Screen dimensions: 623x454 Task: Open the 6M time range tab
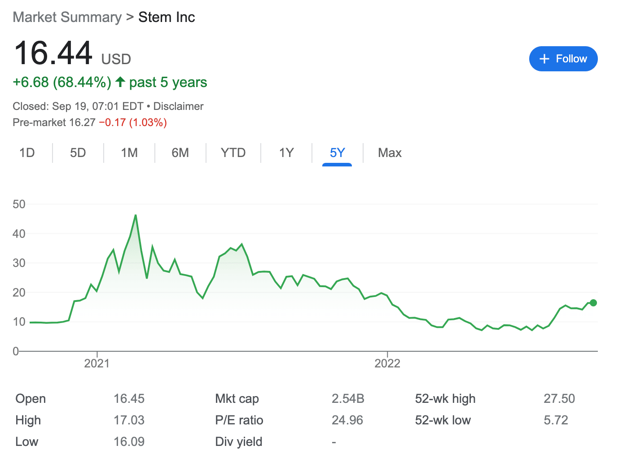[x=180, y=153]
